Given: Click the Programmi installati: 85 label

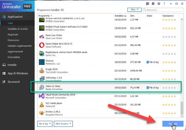Looking at the screenshot, I should point(50,10).
